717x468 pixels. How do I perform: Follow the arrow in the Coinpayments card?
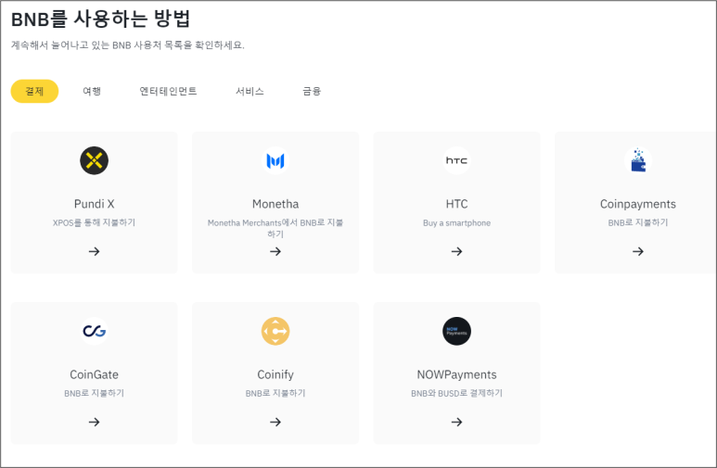click(x=637, y=251)
